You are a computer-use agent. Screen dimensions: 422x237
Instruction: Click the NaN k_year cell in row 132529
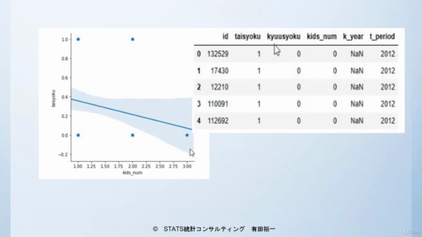click(x=357, y=54)
